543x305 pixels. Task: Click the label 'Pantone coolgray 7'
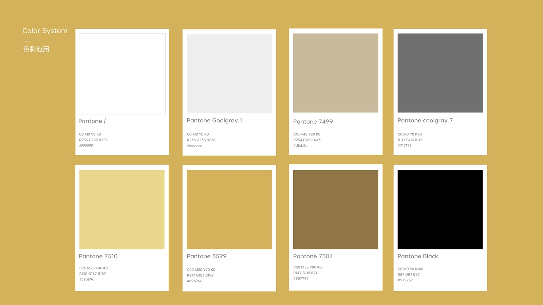point(425,121)
